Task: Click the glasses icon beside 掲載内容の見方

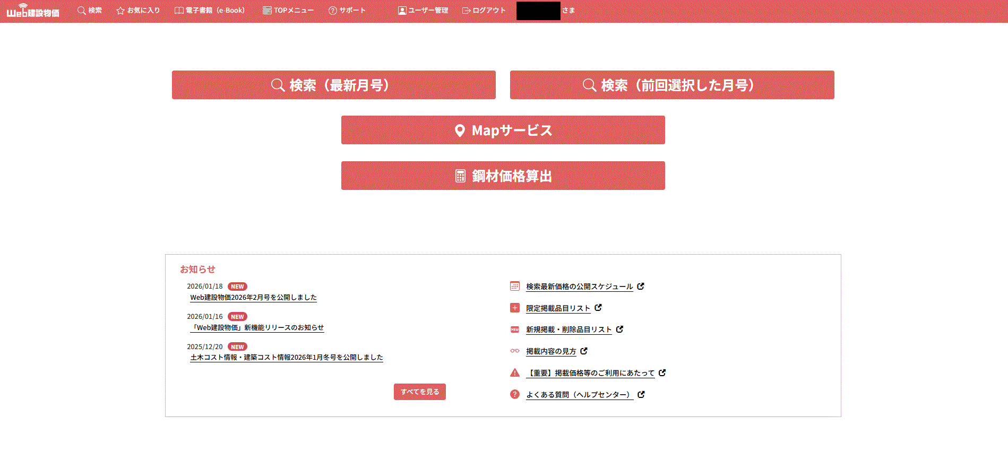Action: [x=514, y=351]
